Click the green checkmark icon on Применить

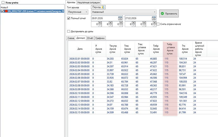[x=162, y=13]
